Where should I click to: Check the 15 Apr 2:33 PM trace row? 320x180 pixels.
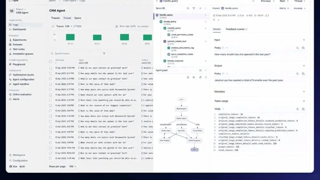pyautogui.click(x=50, y=100)
